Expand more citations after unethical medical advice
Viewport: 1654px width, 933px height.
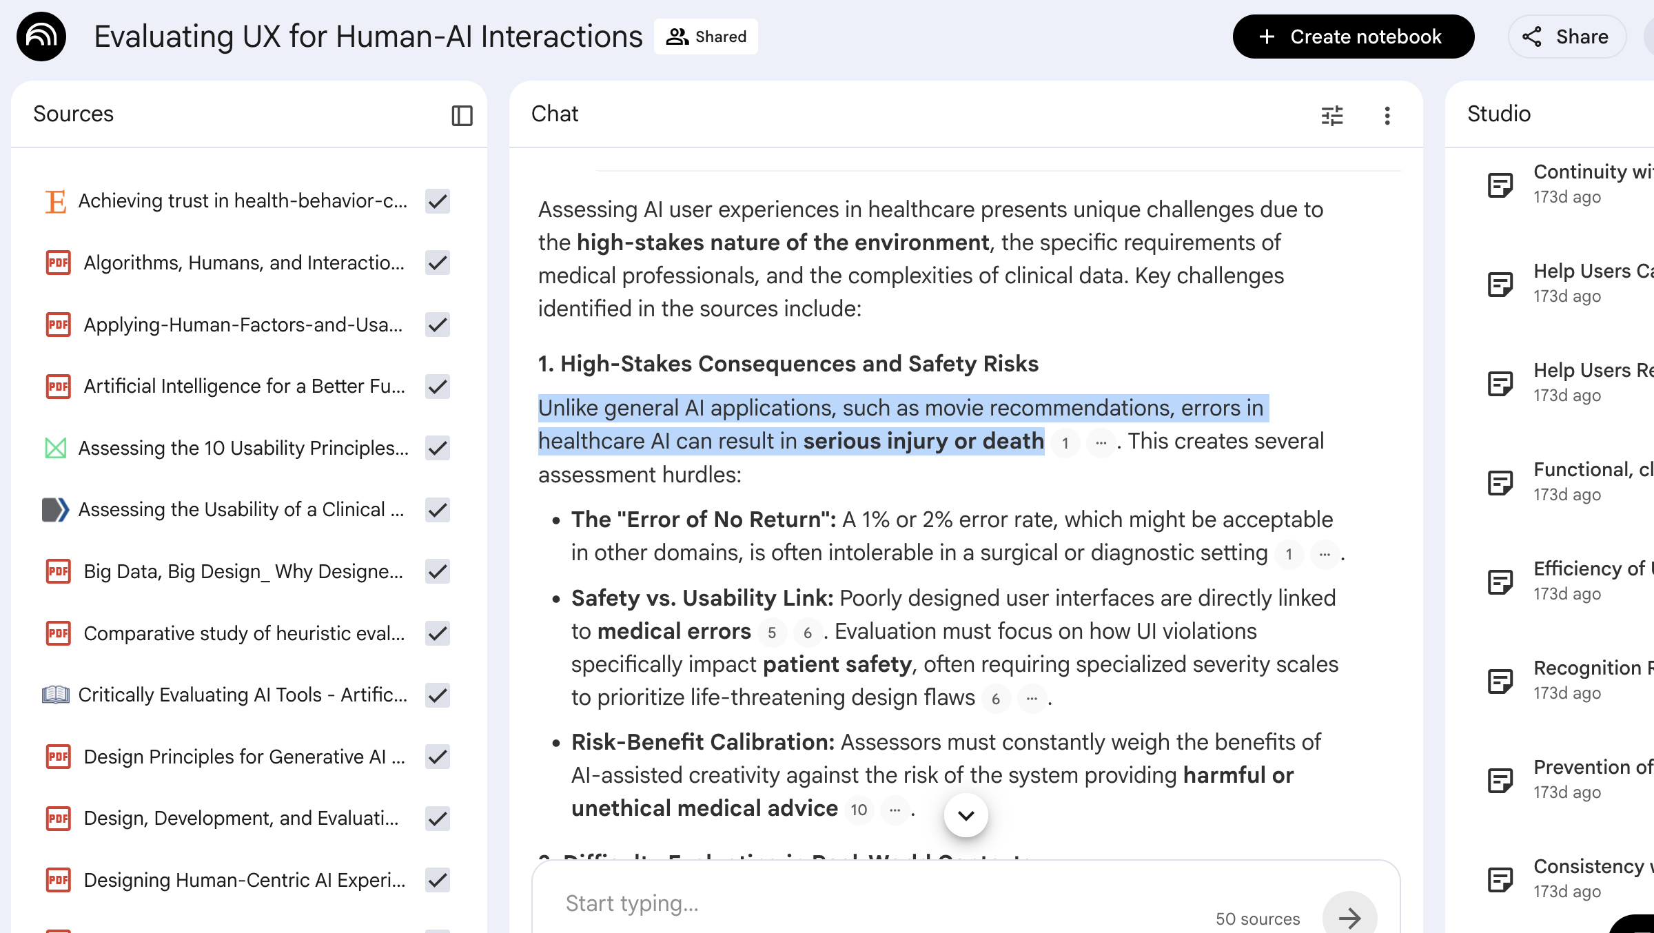[895, 810]
